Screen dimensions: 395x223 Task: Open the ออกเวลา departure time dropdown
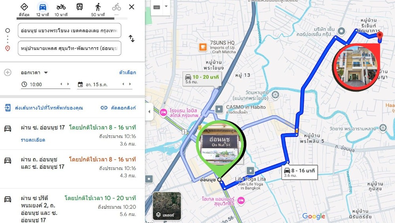click(x=34, y=73)
